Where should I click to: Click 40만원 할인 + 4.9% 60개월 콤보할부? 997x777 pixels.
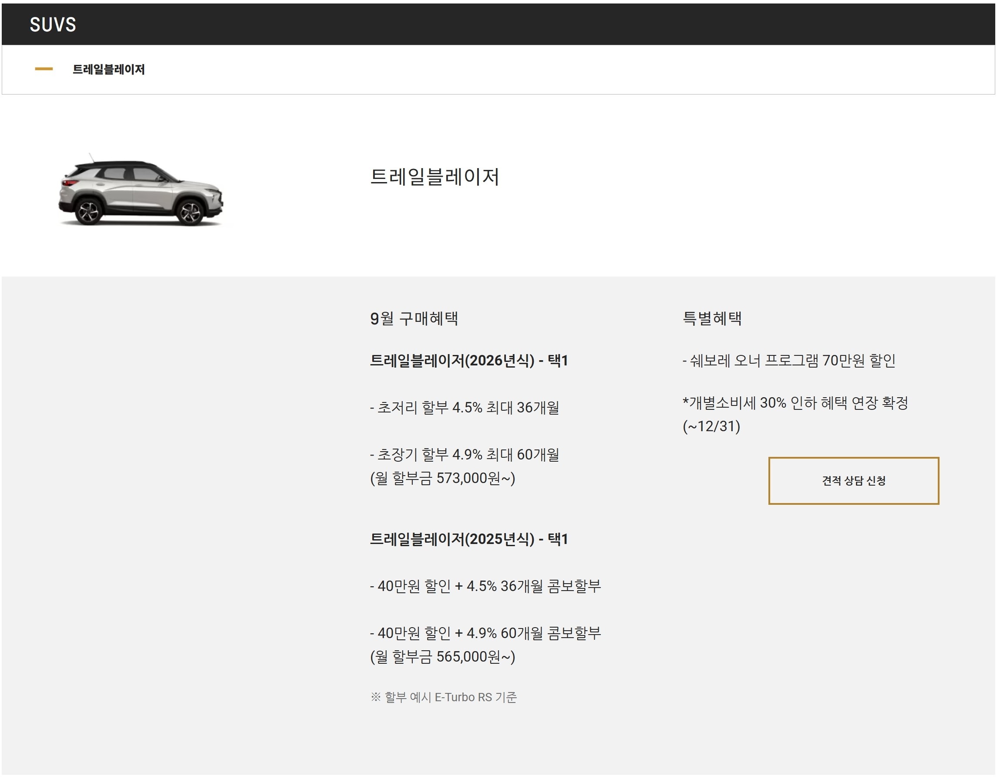pos(485,633)
